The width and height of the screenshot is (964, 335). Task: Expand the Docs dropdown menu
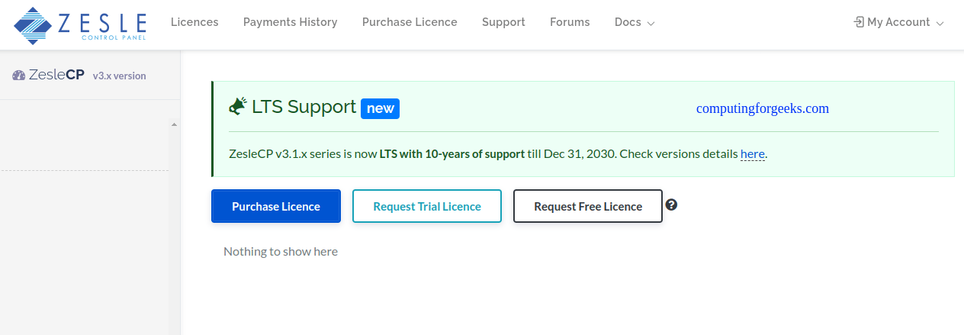(635, 22)
